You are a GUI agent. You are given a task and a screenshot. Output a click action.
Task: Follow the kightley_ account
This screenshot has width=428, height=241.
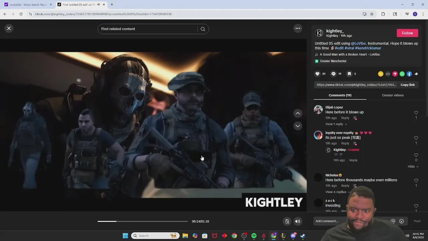[x=407, y=33]
